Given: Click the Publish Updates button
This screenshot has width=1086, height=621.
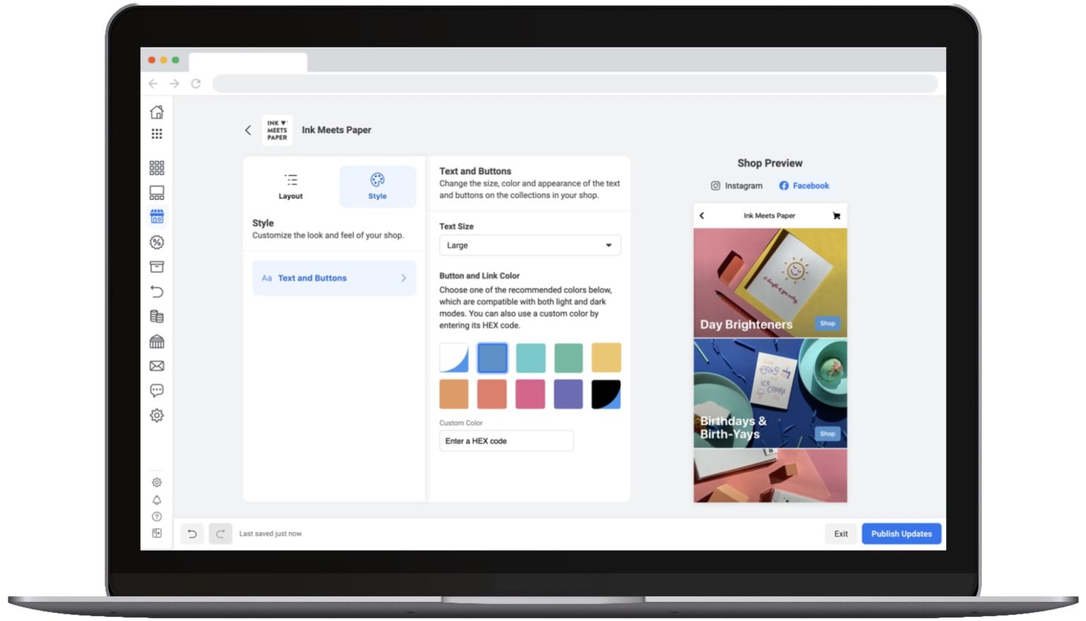Looking at the screenshot, I should (x=901, y=534).
